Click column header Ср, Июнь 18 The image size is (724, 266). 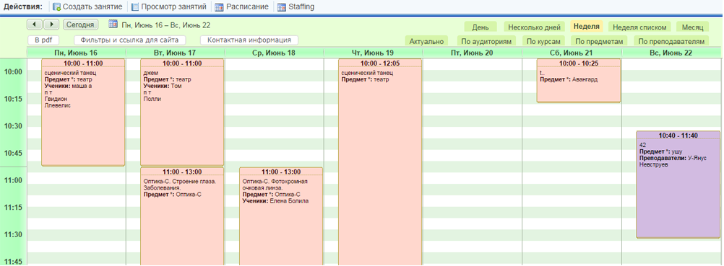tap(275, 53)
